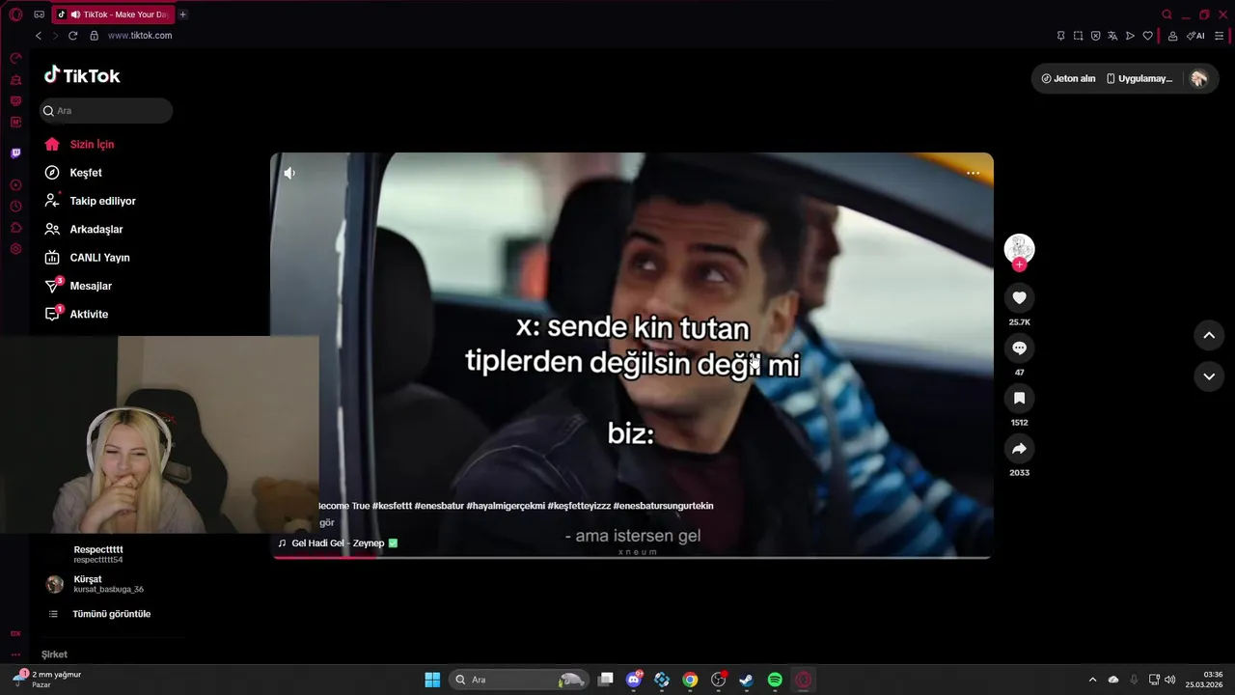This screenshot has height=695, width=1235.
Task: Open Takip ediliyor feed
Action: click(x=102, y=201)
